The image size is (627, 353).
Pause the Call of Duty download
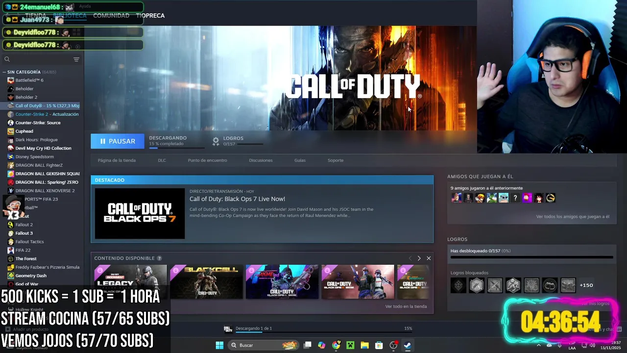[x=118, y=141]
